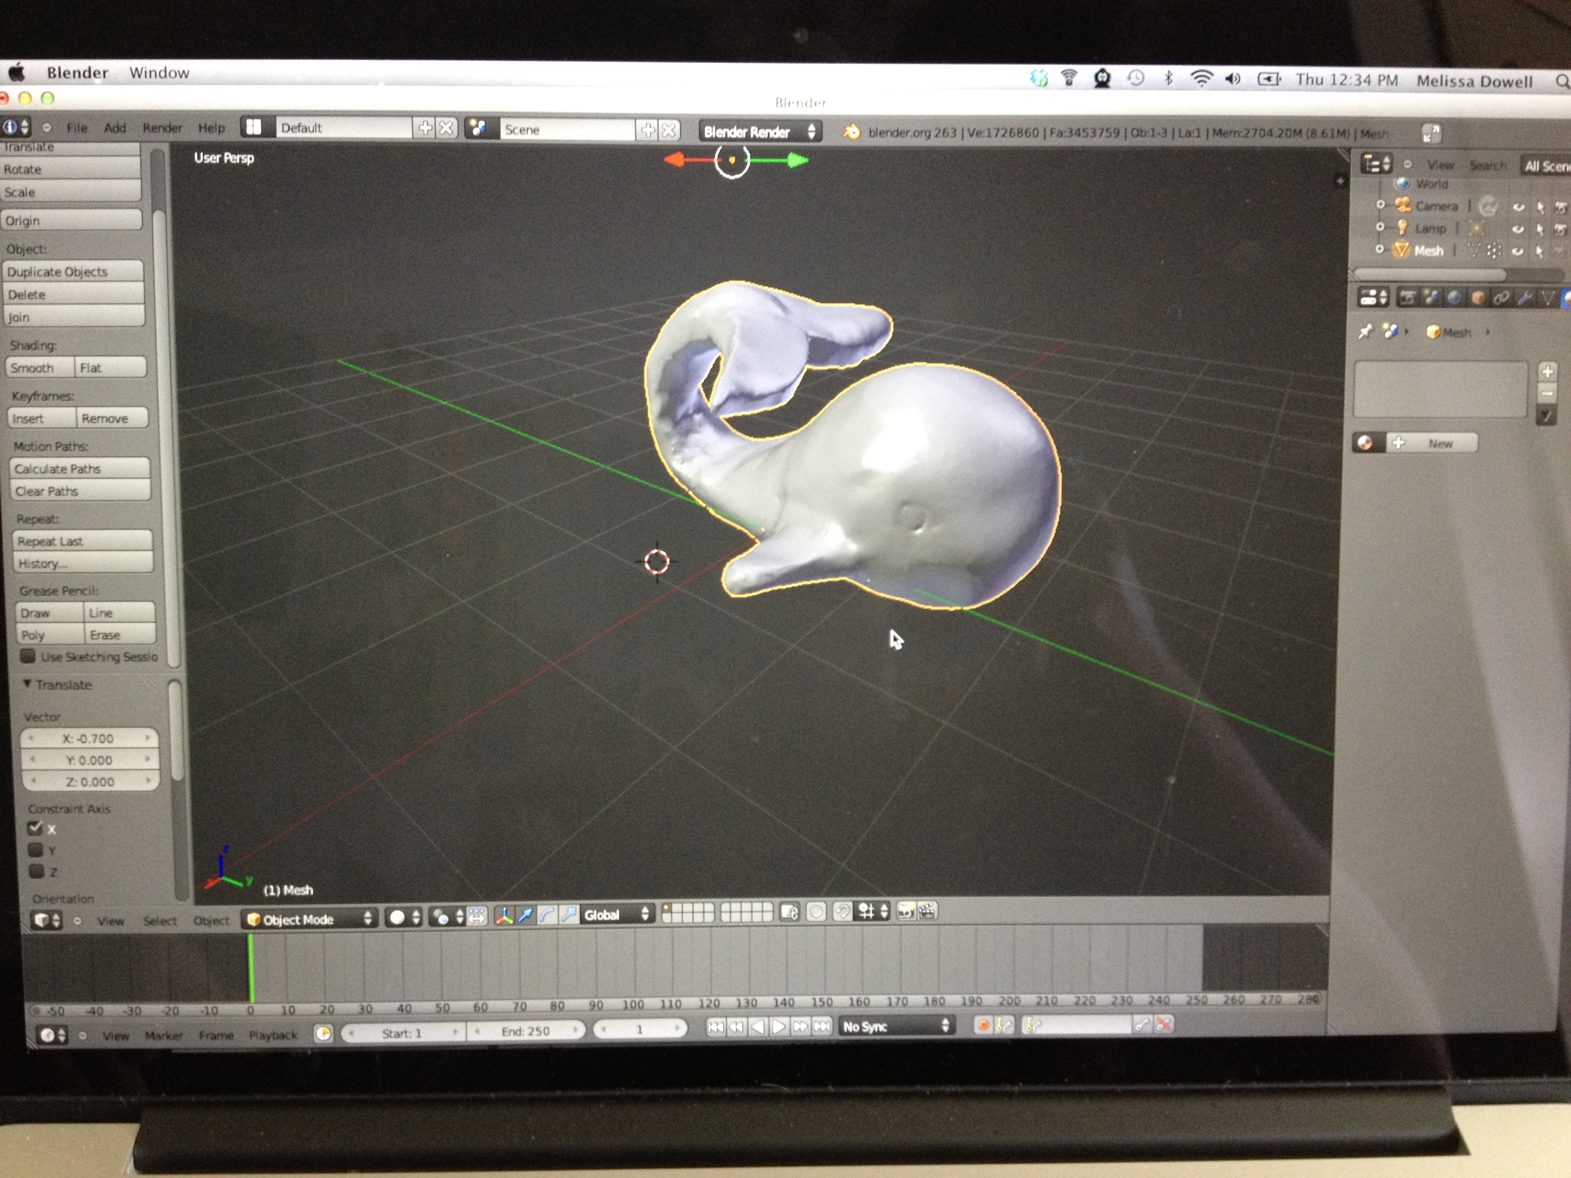Open the 3D View editor type selector
The width and height of the screenshot is (1571, 1178).
(47, 920)
